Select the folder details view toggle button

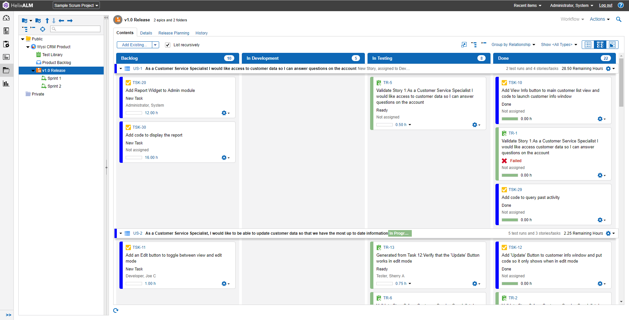click(612, 45)
